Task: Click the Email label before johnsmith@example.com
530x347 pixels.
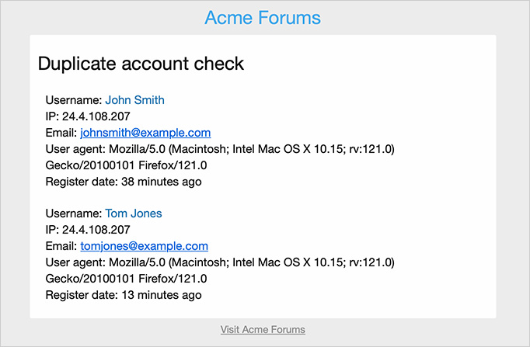Action: 61,133
